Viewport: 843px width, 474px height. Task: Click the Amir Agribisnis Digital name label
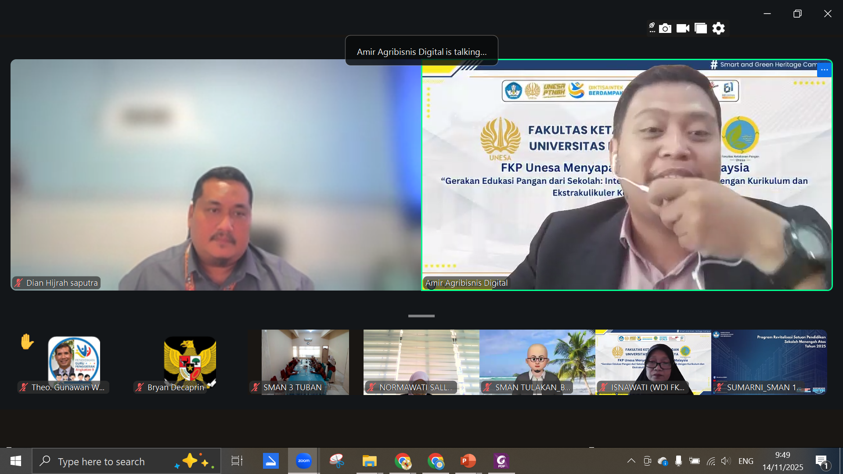tap(466, 283)
